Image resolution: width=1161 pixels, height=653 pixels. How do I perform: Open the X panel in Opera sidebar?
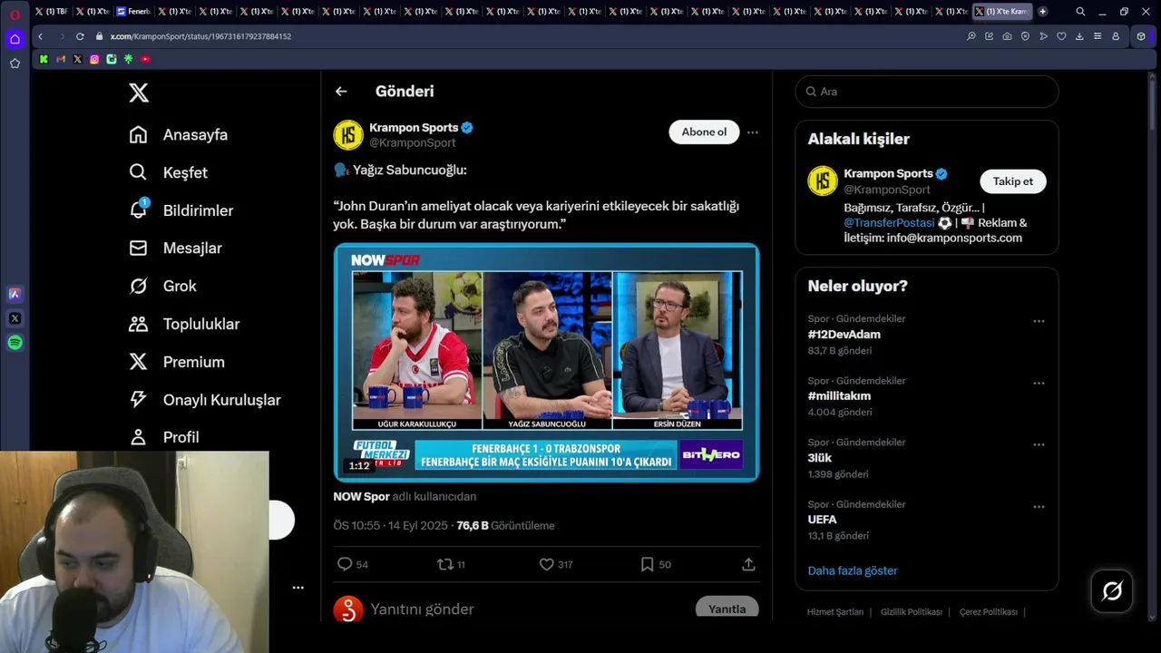(15, 318)
